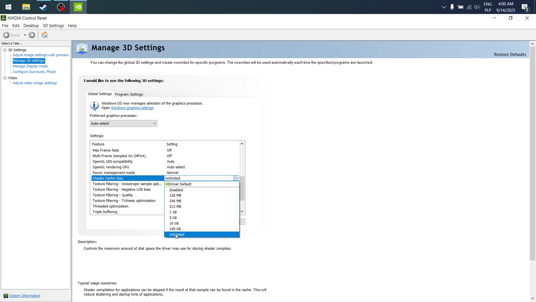Show hidden system tray icons
The image size is (536, 302).
coord(444,7)
